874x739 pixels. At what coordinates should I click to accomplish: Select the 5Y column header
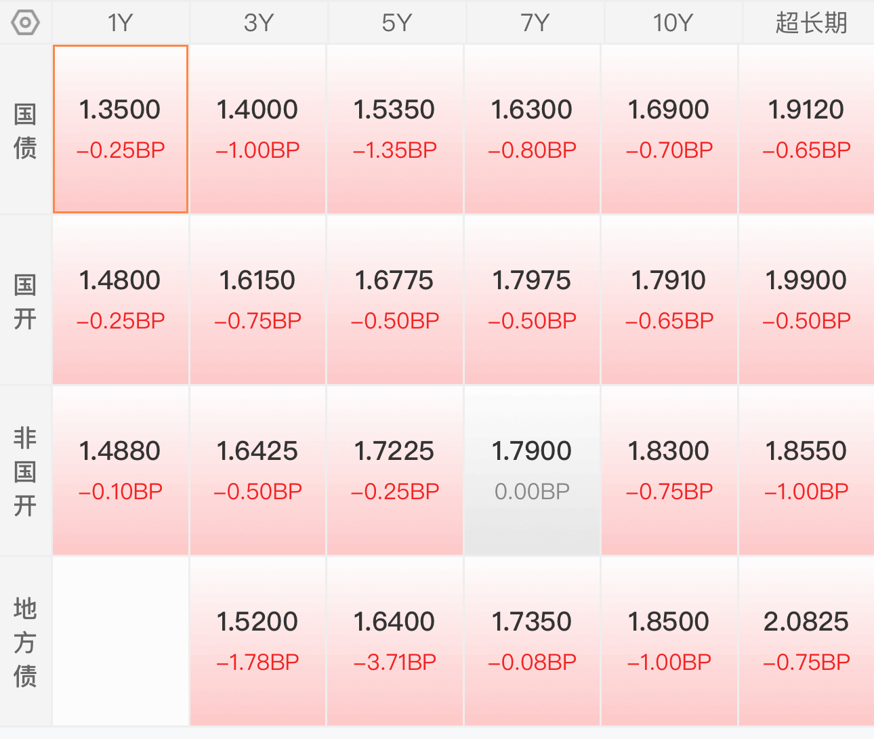click(x=396, y=23)
